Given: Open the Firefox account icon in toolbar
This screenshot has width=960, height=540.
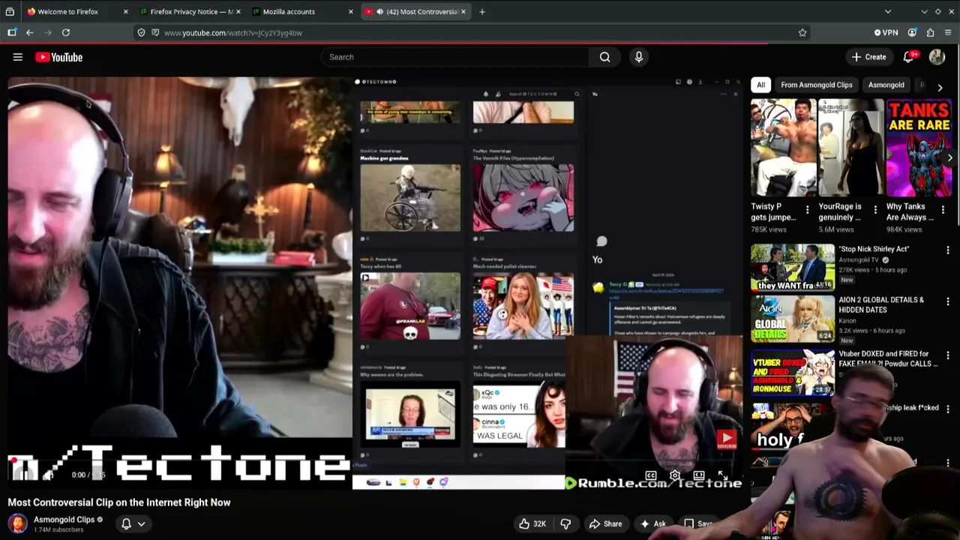Looking at the screenshot, I should tap(912, 32).
